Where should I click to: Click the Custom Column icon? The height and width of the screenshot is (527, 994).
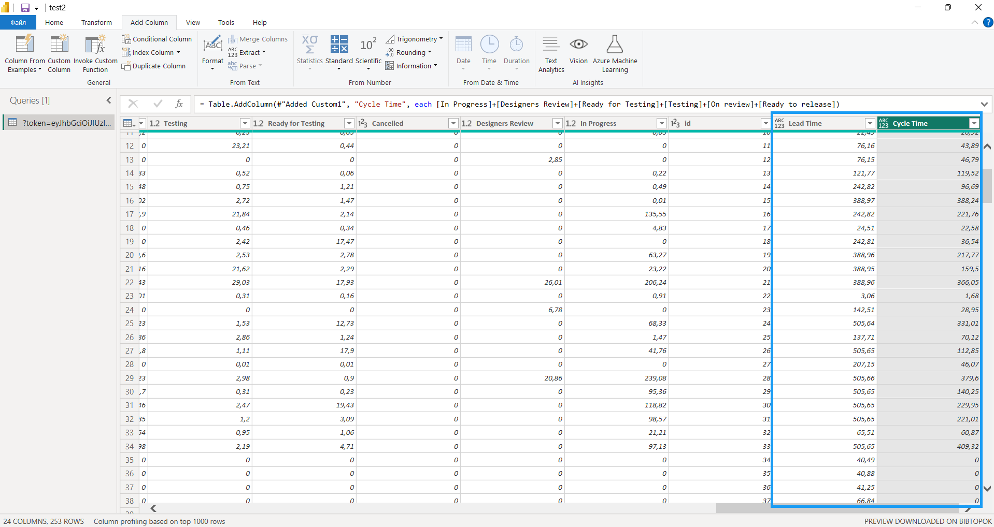point(59,45)
